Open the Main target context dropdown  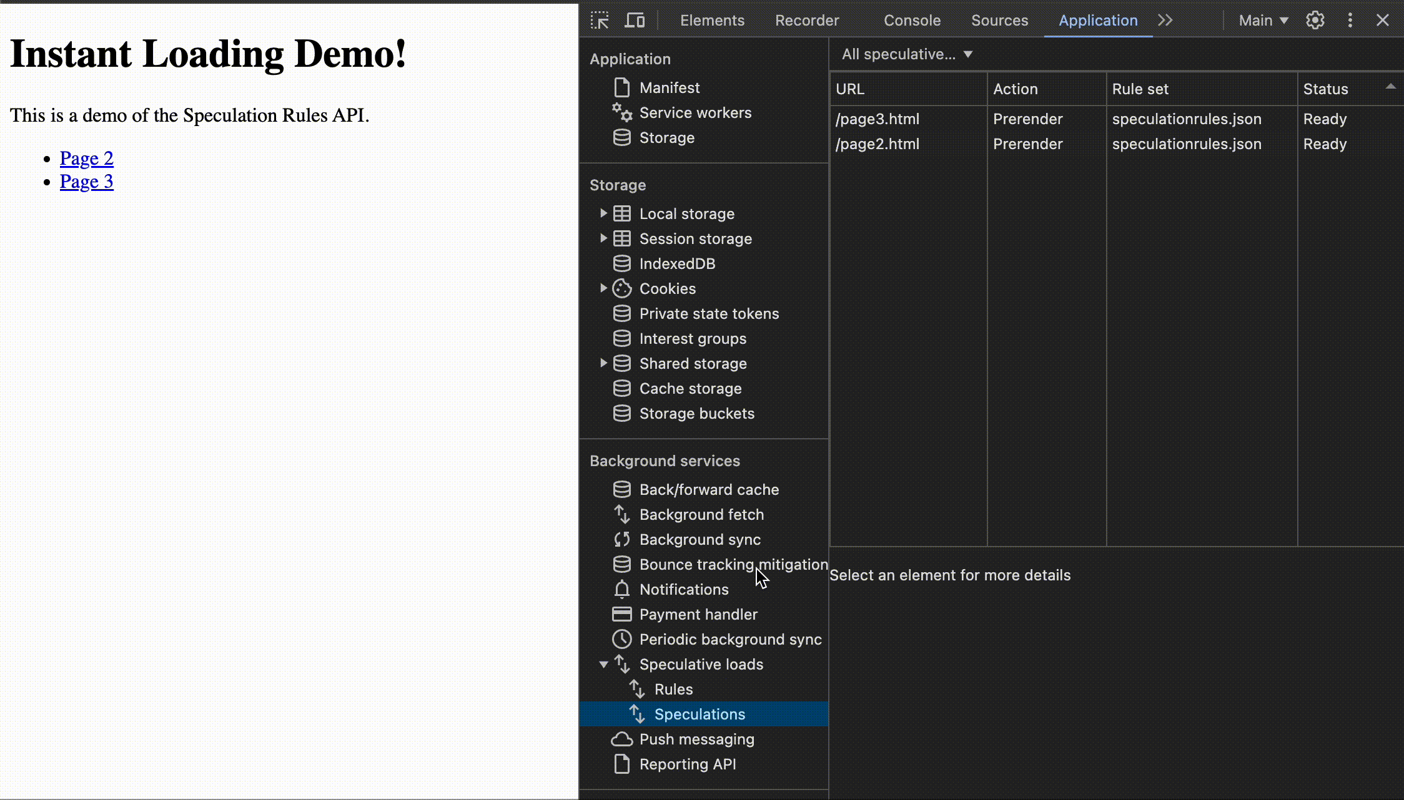[1263, 21]
